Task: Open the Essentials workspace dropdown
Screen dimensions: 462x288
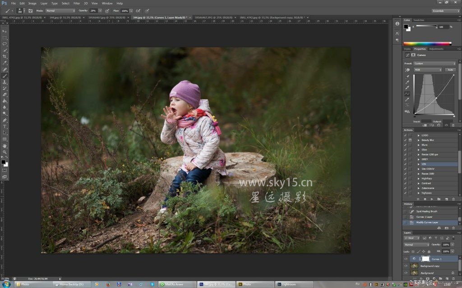Action: point(446,11)
